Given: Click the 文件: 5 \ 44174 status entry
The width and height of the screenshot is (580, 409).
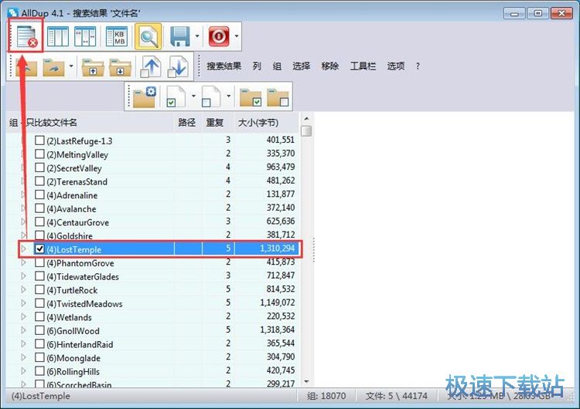Looking at the screenshot, I should [x=397, y=396].
